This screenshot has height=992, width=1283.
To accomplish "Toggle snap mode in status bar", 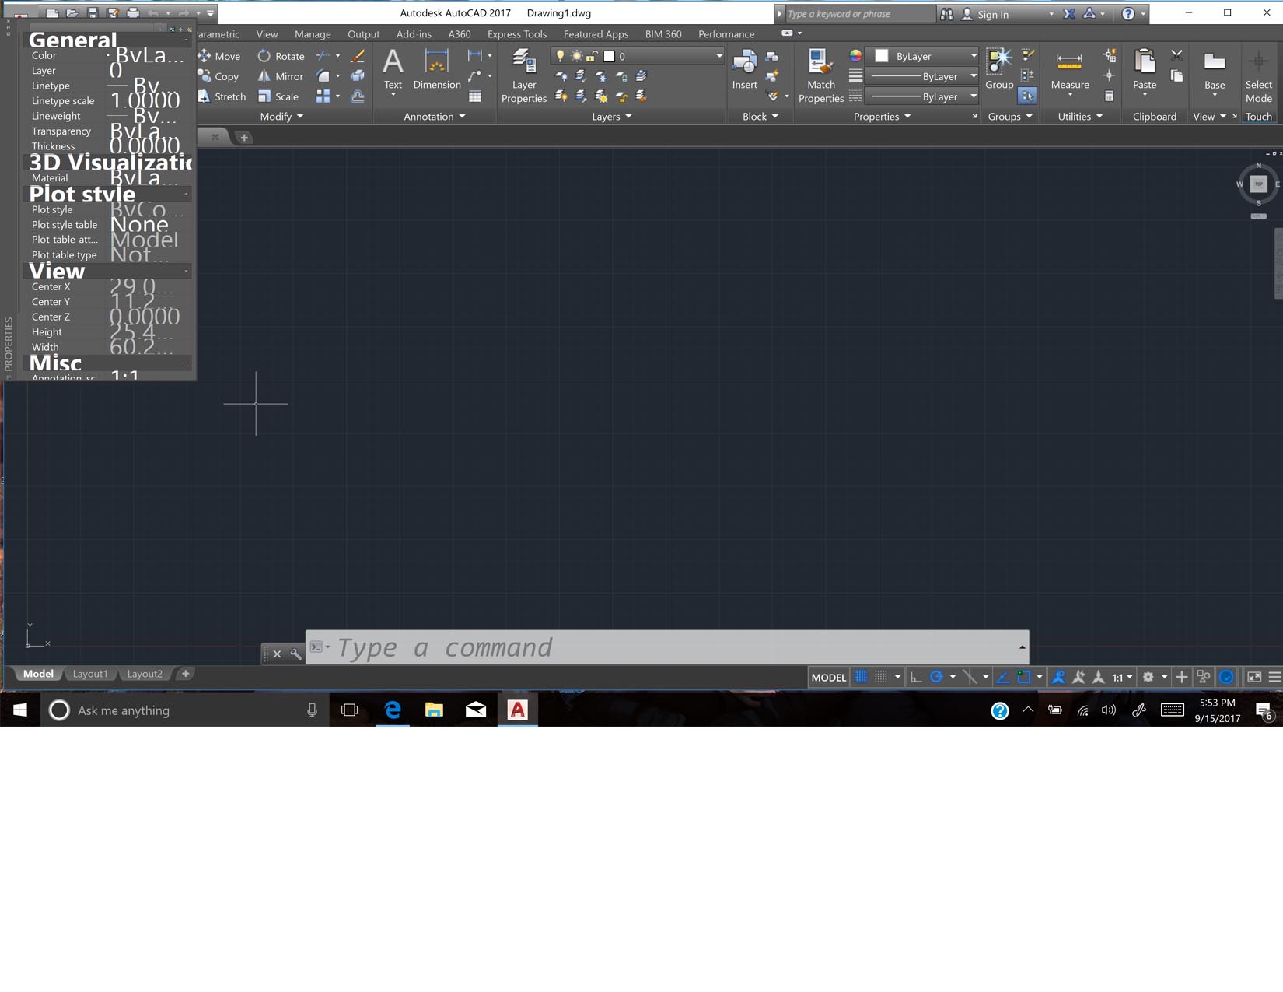I will (881, 677).
